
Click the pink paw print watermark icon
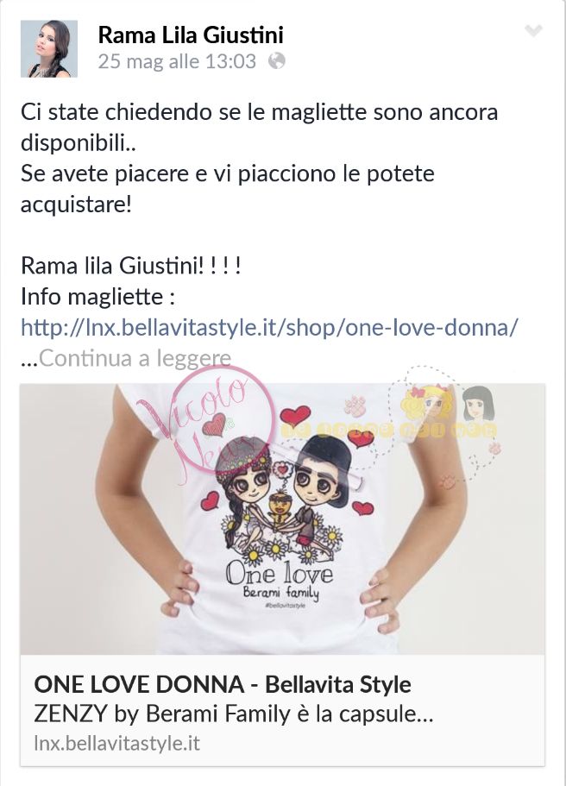355,405
